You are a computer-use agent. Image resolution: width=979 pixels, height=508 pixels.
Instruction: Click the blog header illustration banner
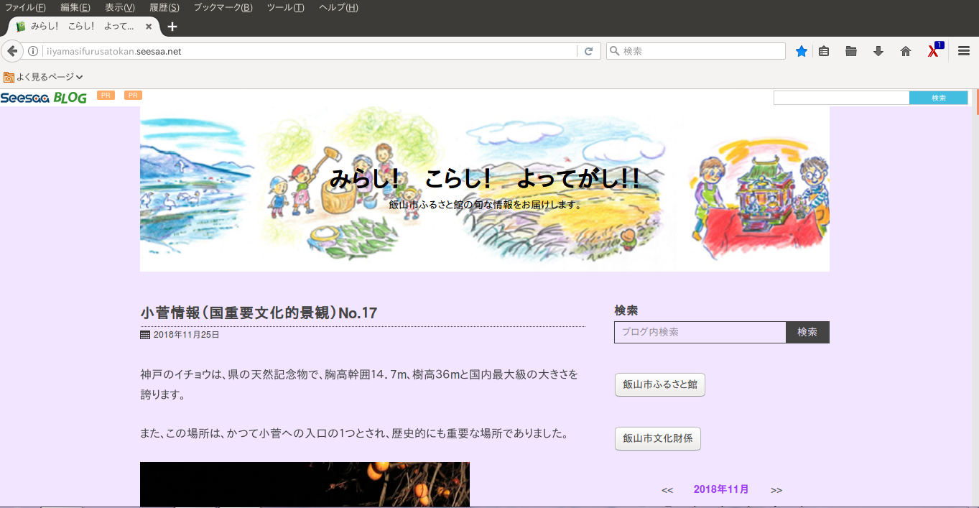tap(485, 189)
